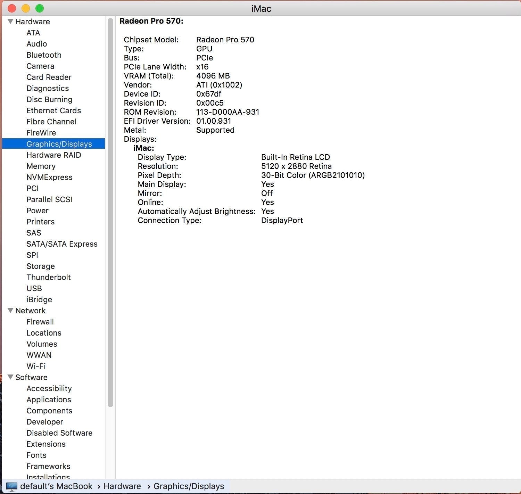Click the green full-screen window button
The image size is (521, 494).
(x=40, y=8)
